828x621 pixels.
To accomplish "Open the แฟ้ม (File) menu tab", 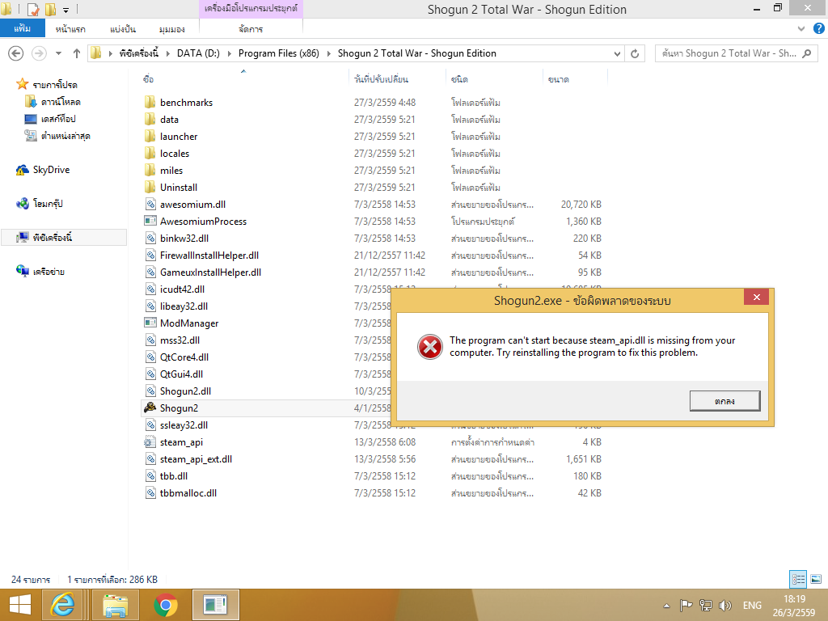I will pyautogui.click(x=23, y=29).
